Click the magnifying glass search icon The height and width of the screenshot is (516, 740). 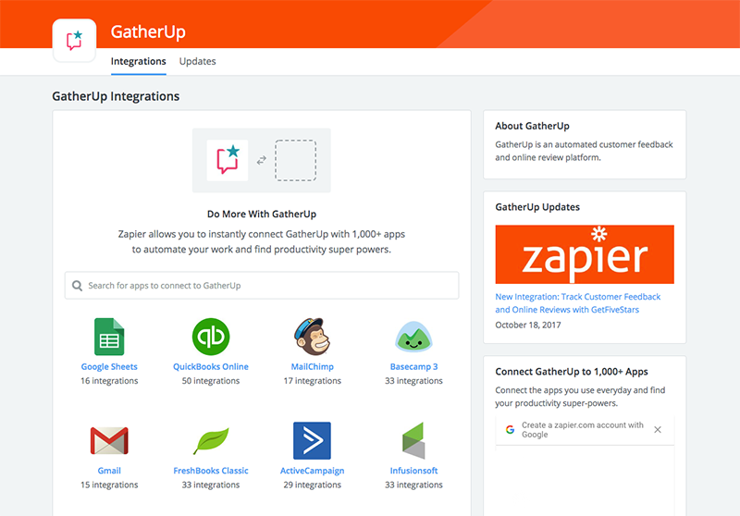coord(77,286)
